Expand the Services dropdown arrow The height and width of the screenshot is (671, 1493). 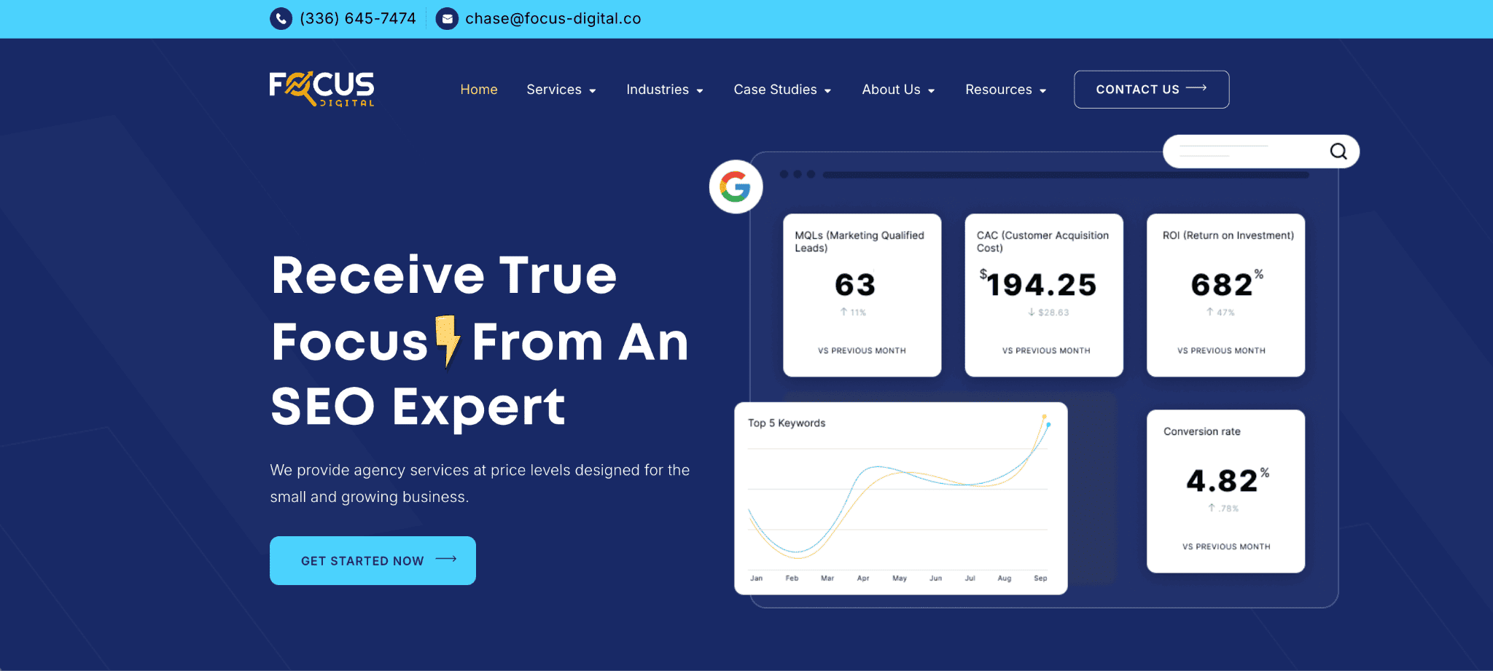pyautogui.click(x=593, y=91)
